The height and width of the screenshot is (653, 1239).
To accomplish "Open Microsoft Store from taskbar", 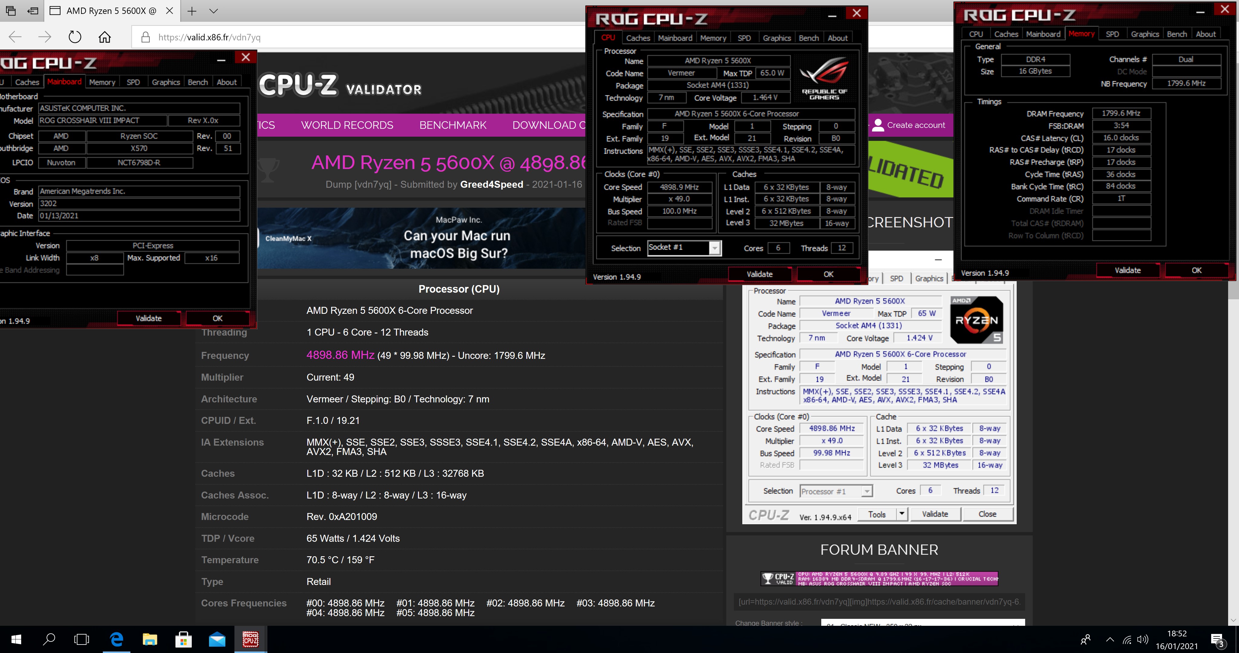I will point(183,639).
